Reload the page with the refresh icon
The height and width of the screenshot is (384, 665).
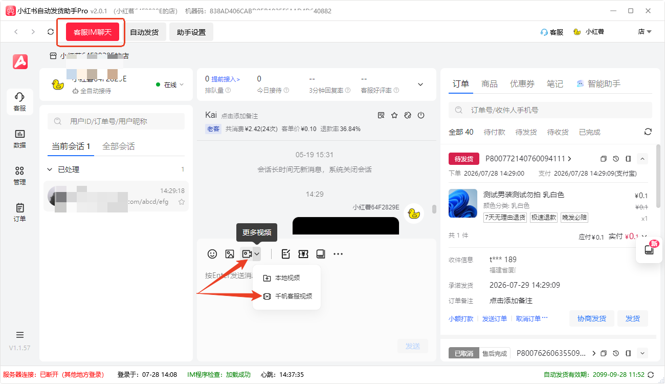(51, 32)
